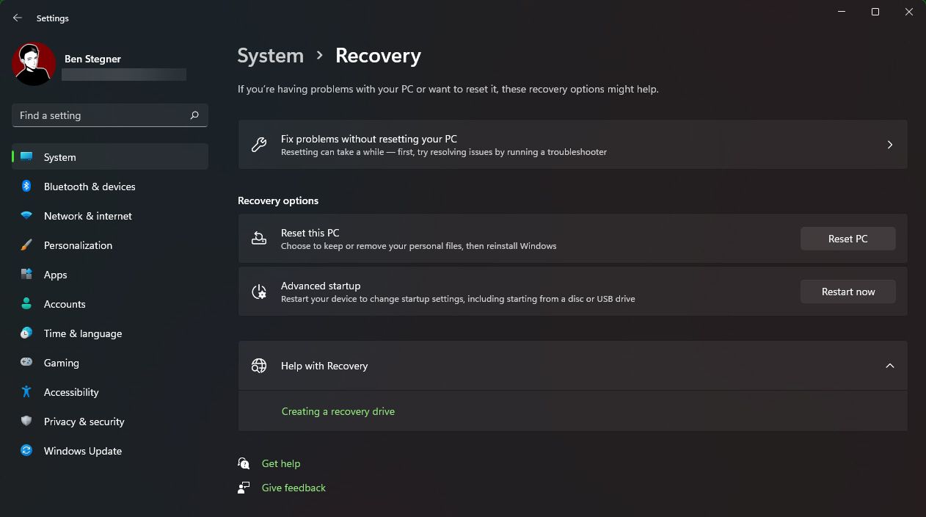Select the Network & internet globe icon
Screen dimensions: 926x517
(x=26, y=216)
